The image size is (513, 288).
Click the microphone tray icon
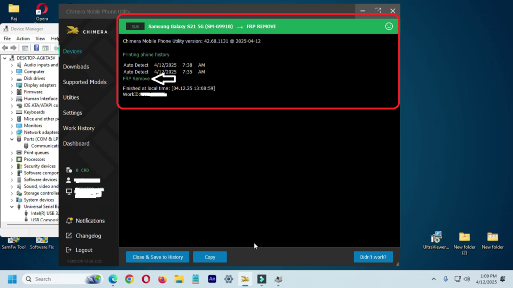[445, 279]
